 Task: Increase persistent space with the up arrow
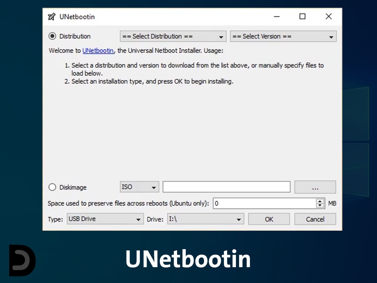pos(320,201)
